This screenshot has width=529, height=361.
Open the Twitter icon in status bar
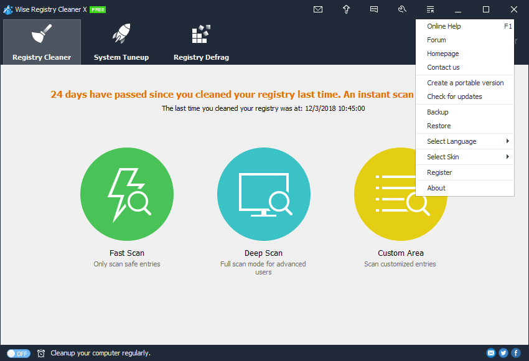pos(503,353)
